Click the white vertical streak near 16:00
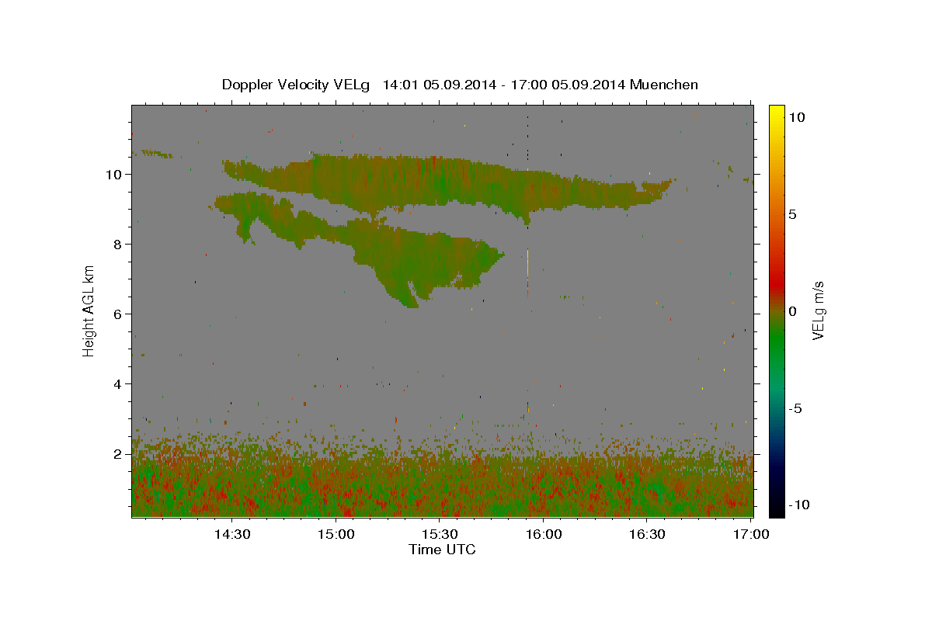The image size is (932, 621). [x=527, y=262]
